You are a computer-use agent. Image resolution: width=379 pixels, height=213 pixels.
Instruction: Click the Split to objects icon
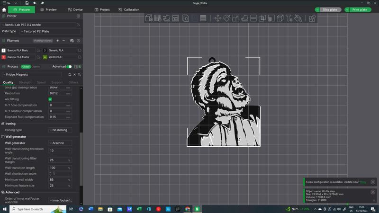pyautogui.click(x=185, y=18)
